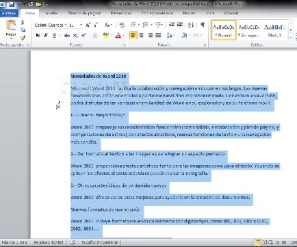297x247 pixels.
Task: Justify the selected text
Action: (x=158, y=36)
